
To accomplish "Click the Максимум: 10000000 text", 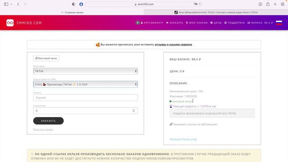I will point(183,96).
